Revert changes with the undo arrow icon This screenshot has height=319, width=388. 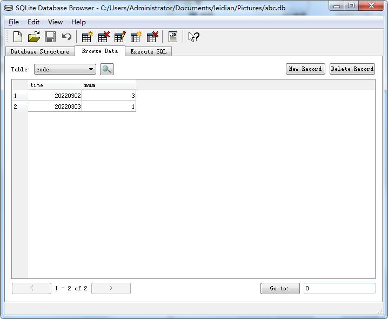coord(66,37)
